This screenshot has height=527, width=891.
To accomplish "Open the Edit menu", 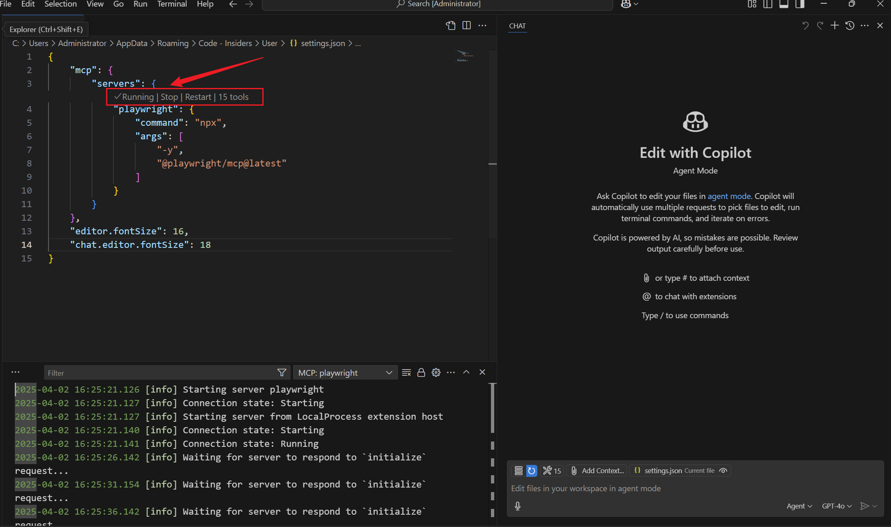I will pos(28,4).
